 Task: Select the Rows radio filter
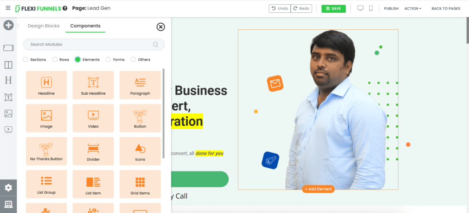55,60
